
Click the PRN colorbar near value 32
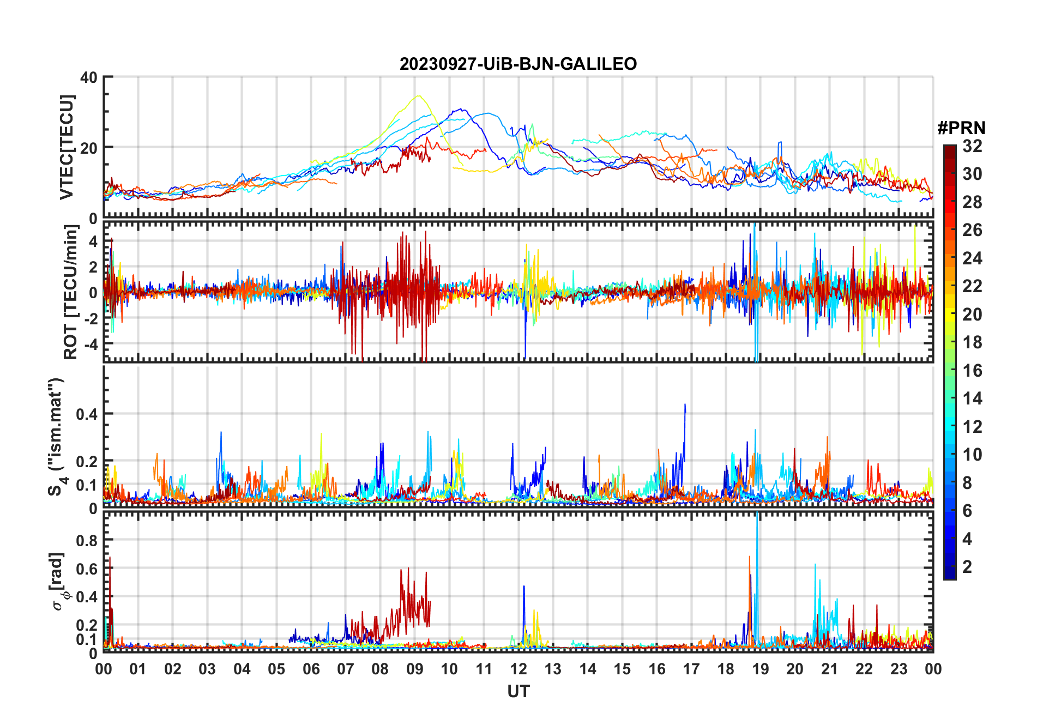pos(950,147)
